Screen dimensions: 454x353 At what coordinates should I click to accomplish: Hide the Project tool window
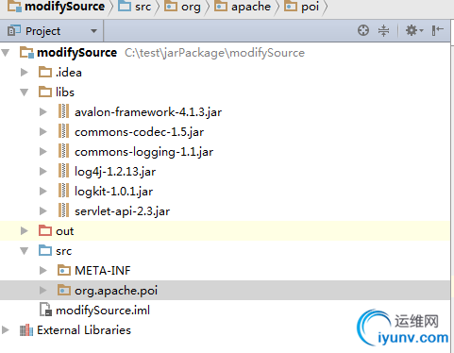point(437,30)
